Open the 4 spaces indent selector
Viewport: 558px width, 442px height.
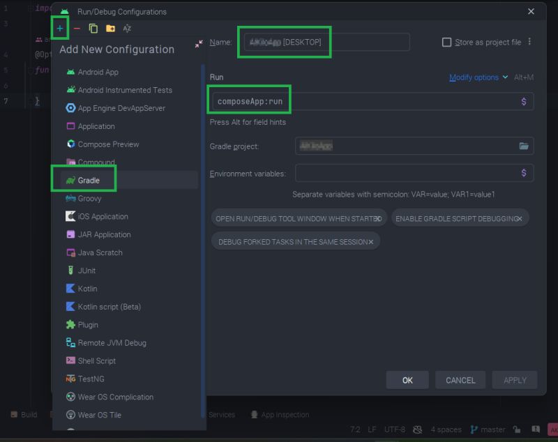446,429
